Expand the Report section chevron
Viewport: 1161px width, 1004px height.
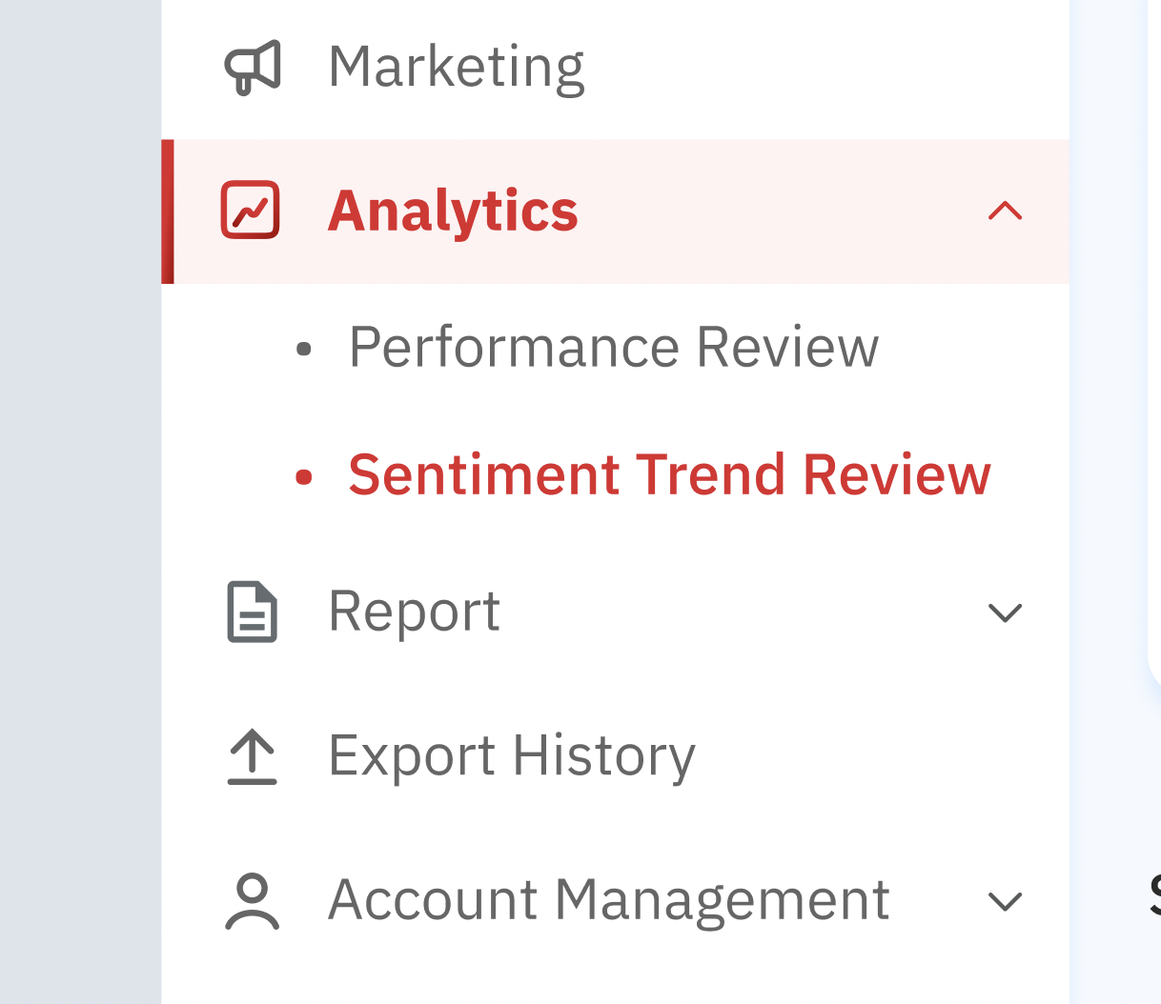tap(1005, 612)
